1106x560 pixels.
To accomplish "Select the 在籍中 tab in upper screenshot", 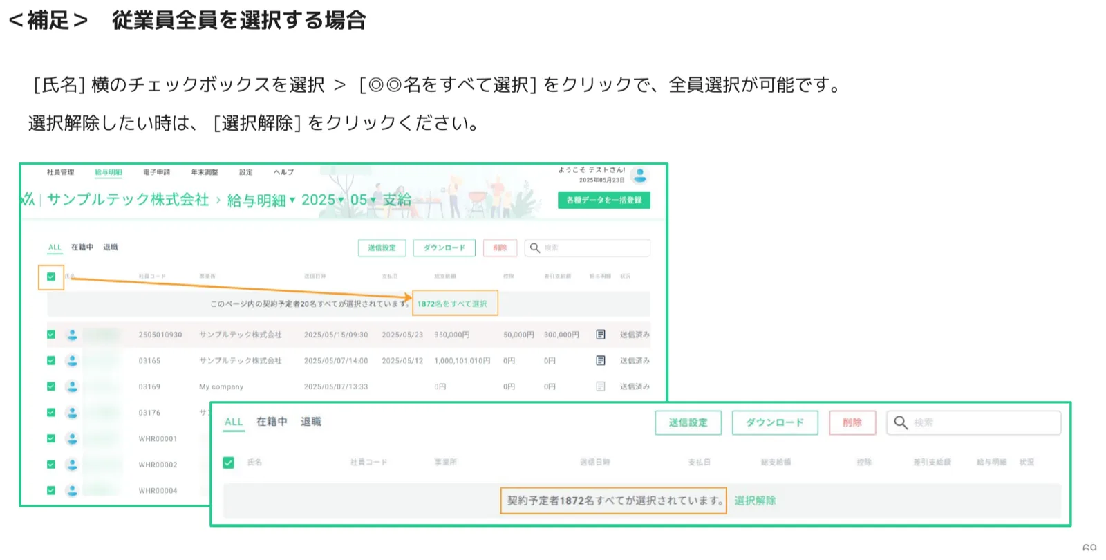I will click(x=82, y=248).
